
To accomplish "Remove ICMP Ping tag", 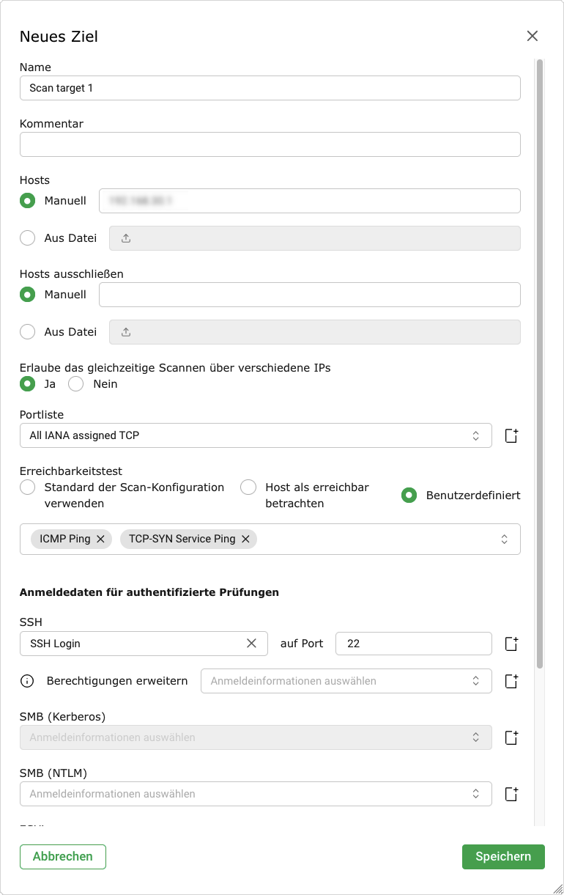I will (100, 539).
